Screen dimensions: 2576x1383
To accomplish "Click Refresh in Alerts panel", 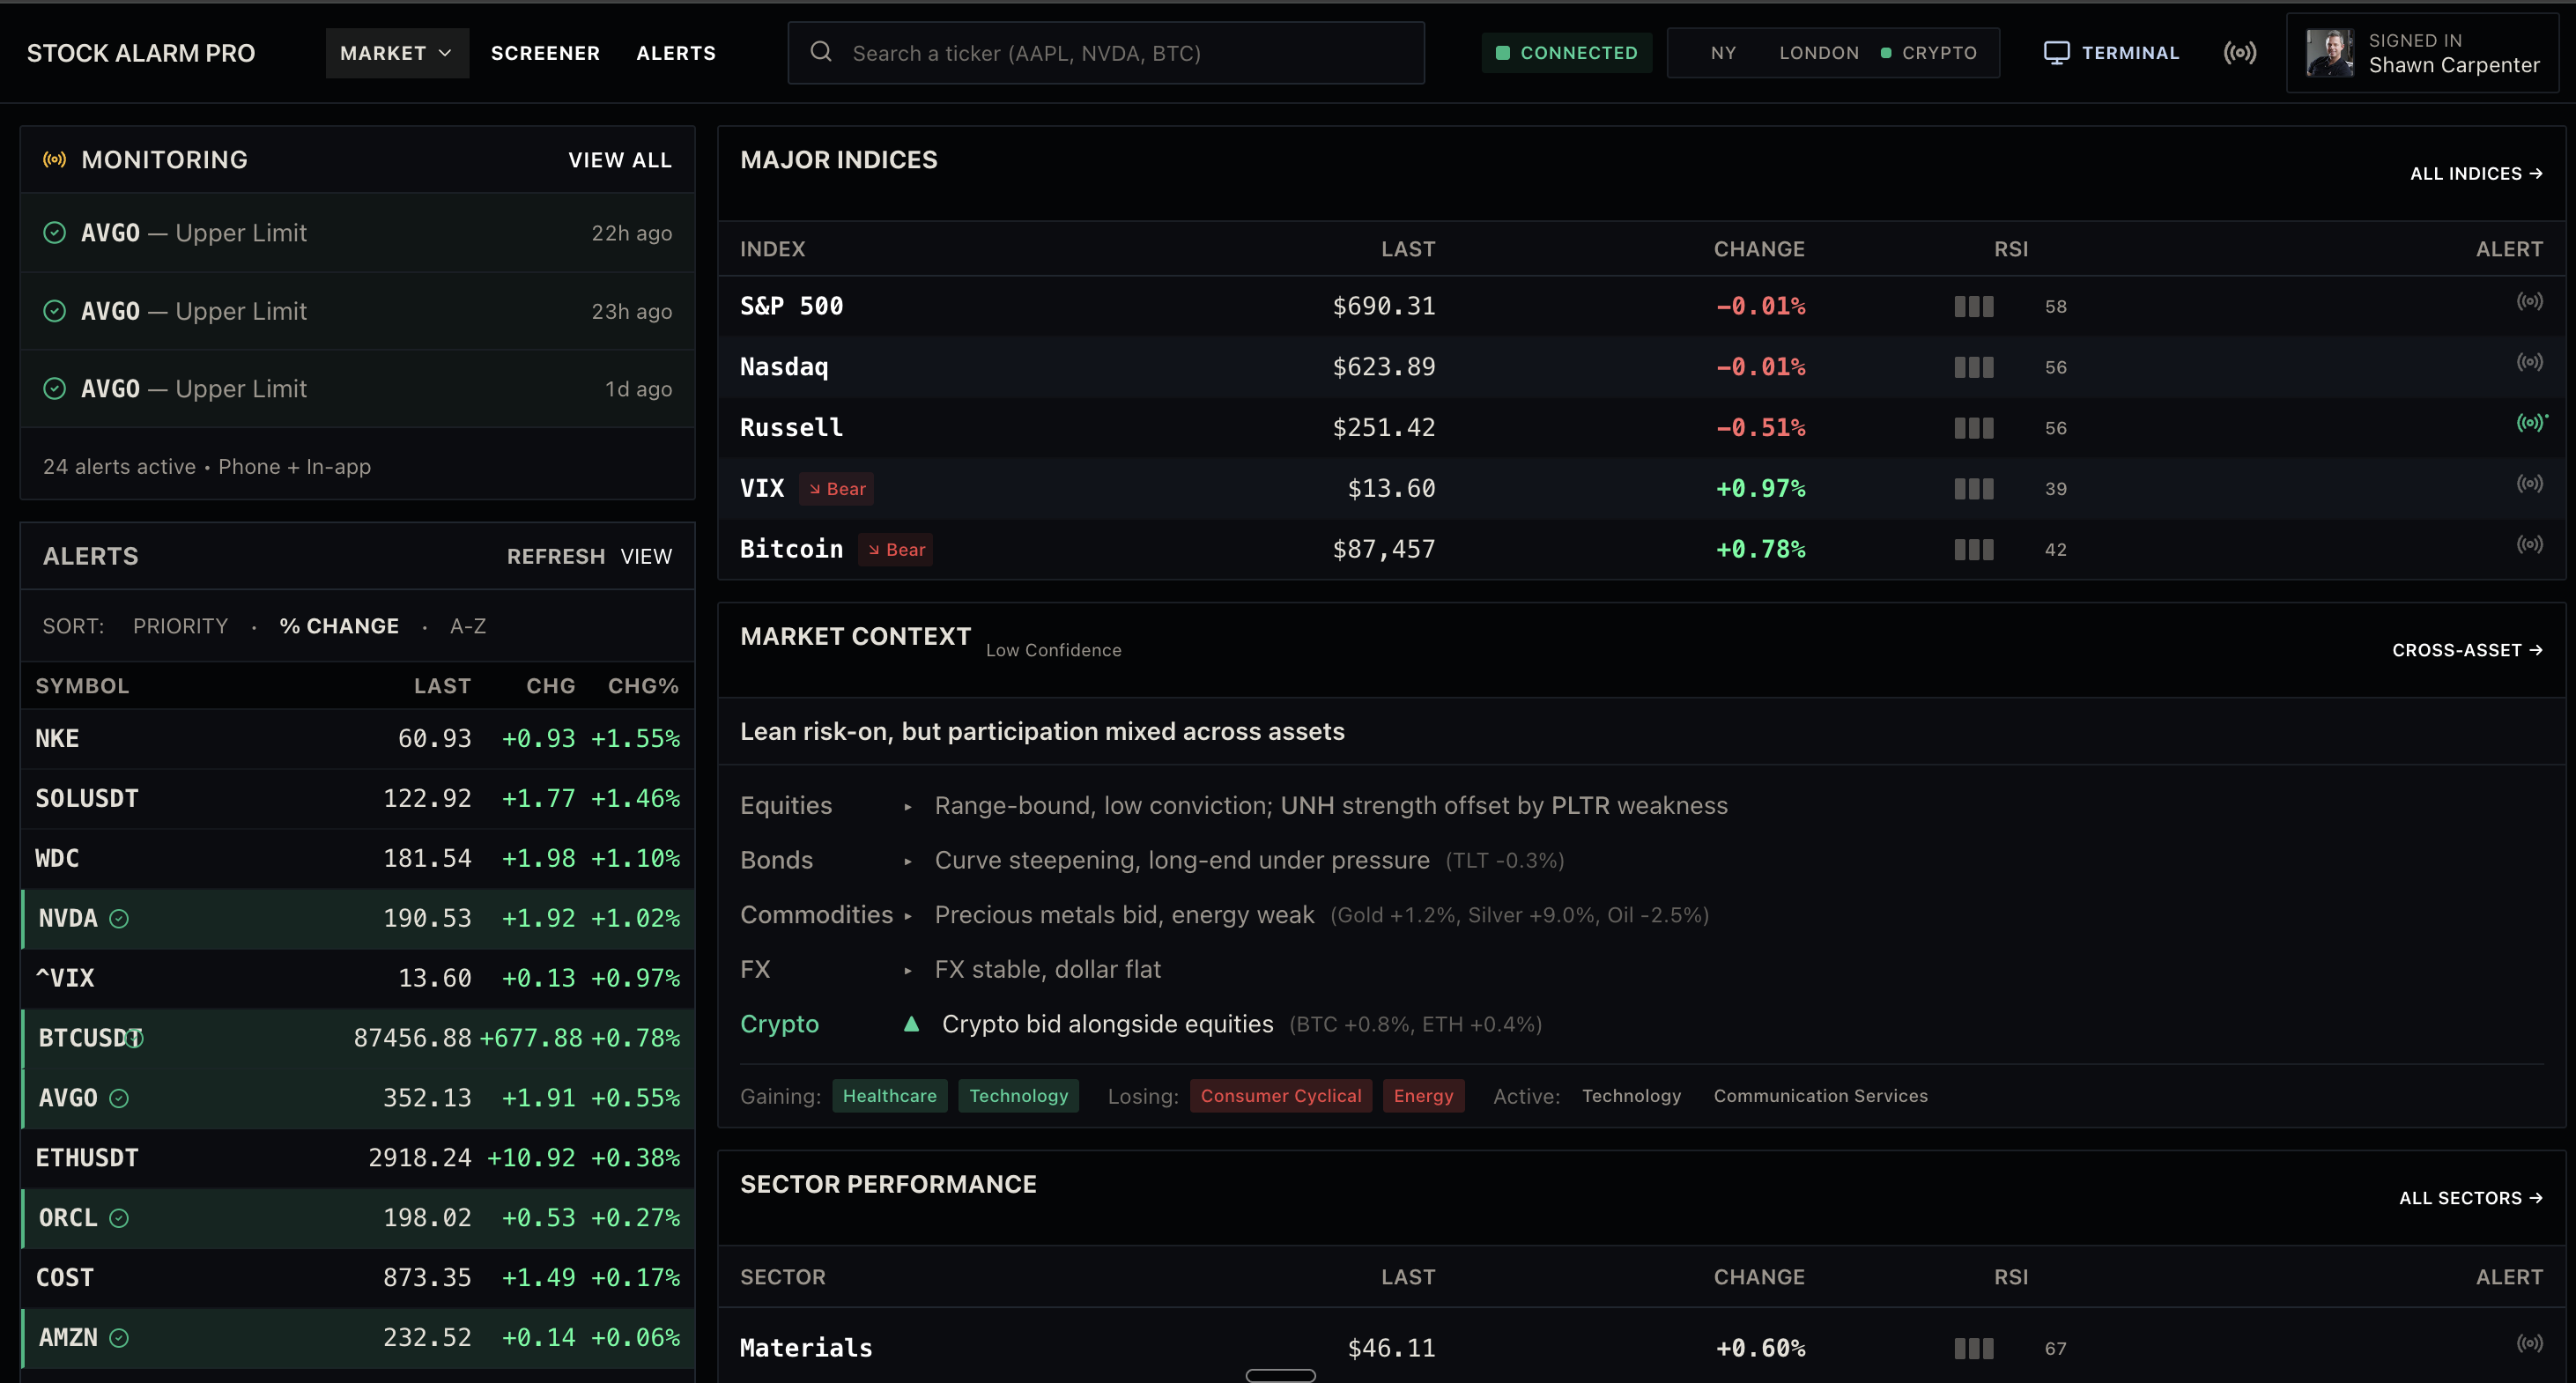I will click(556, 556).
